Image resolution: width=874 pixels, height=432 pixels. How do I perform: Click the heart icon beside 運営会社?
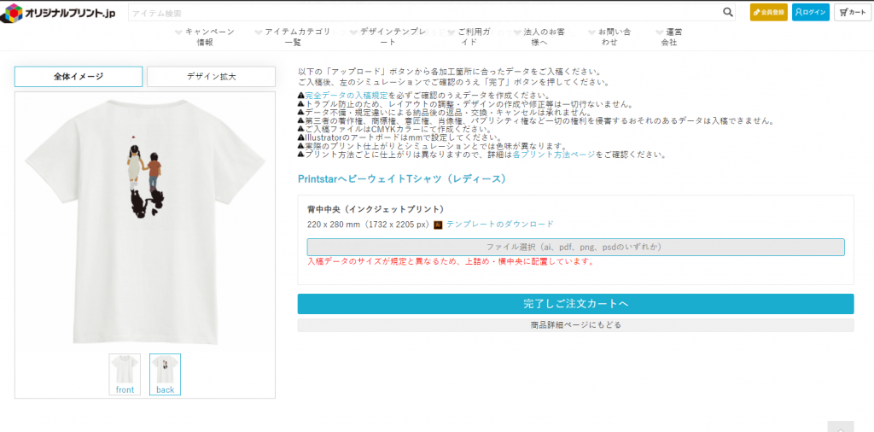pos(660,32)
